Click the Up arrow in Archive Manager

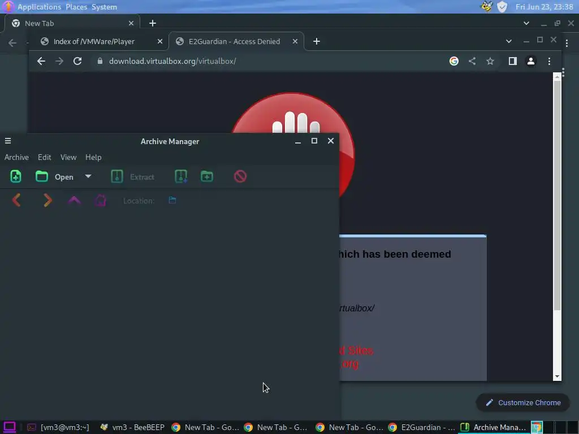[74, 201]
